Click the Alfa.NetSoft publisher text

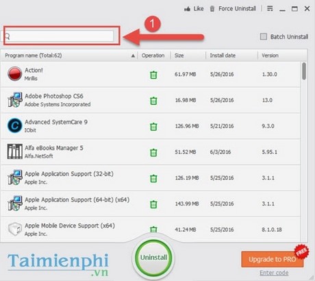pyautogui.click(x=38, y=156)
